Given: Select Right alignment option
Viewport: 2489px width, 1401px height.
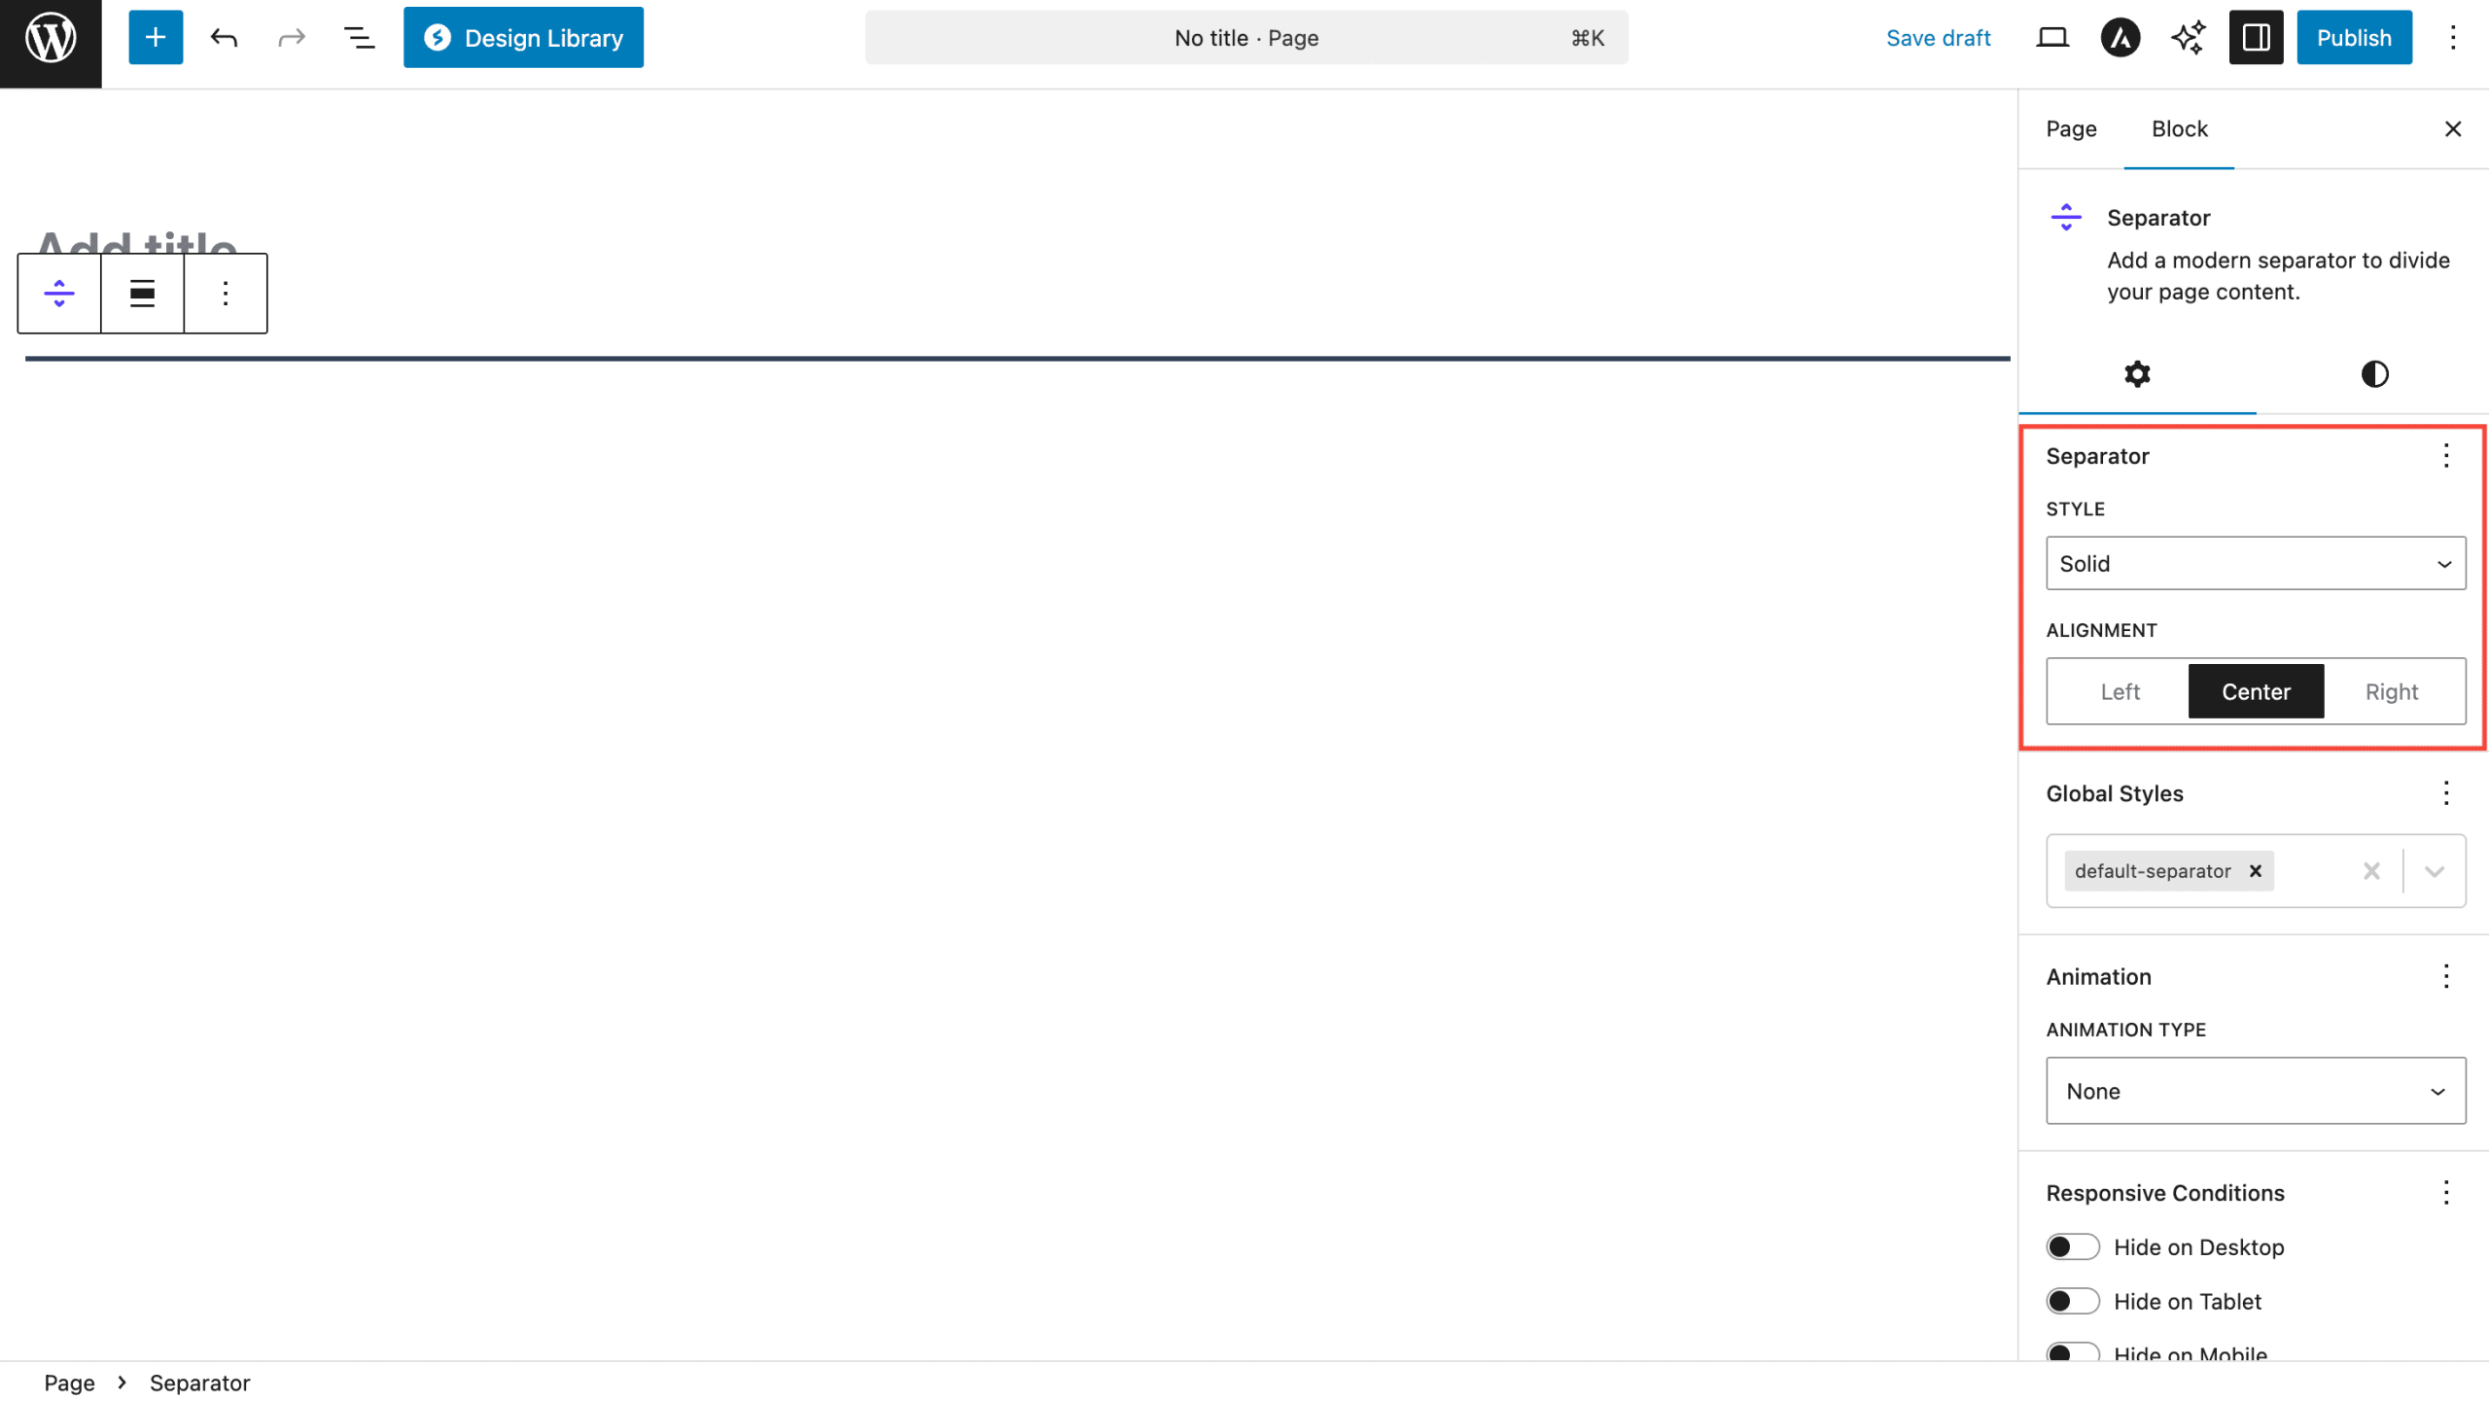Looking at the screenshot, I should [2391, 692].
